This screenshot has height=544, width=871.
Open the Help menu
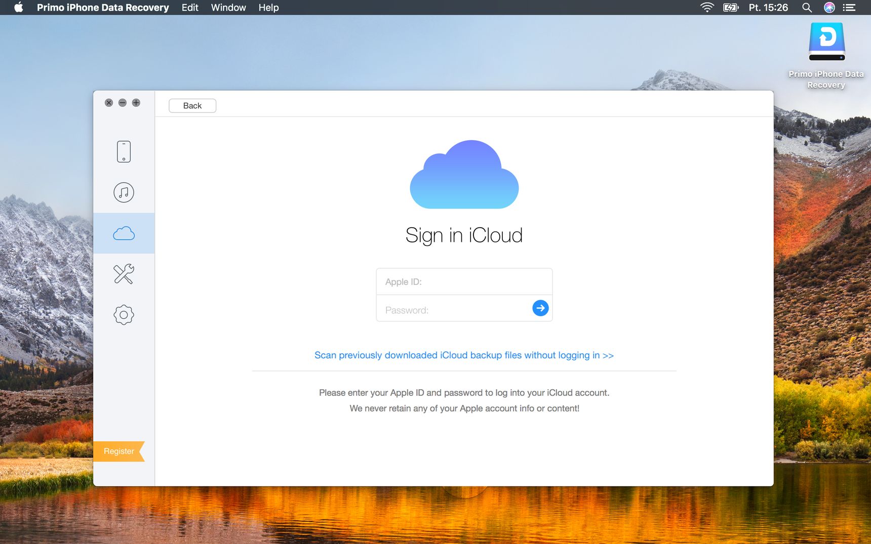[268, 7]
